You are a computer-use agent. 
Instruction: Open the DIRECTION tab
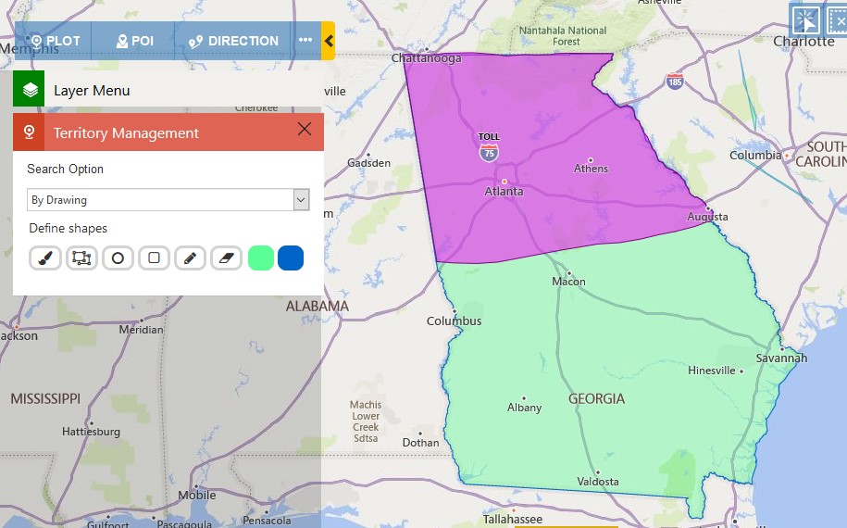(233, 41)
